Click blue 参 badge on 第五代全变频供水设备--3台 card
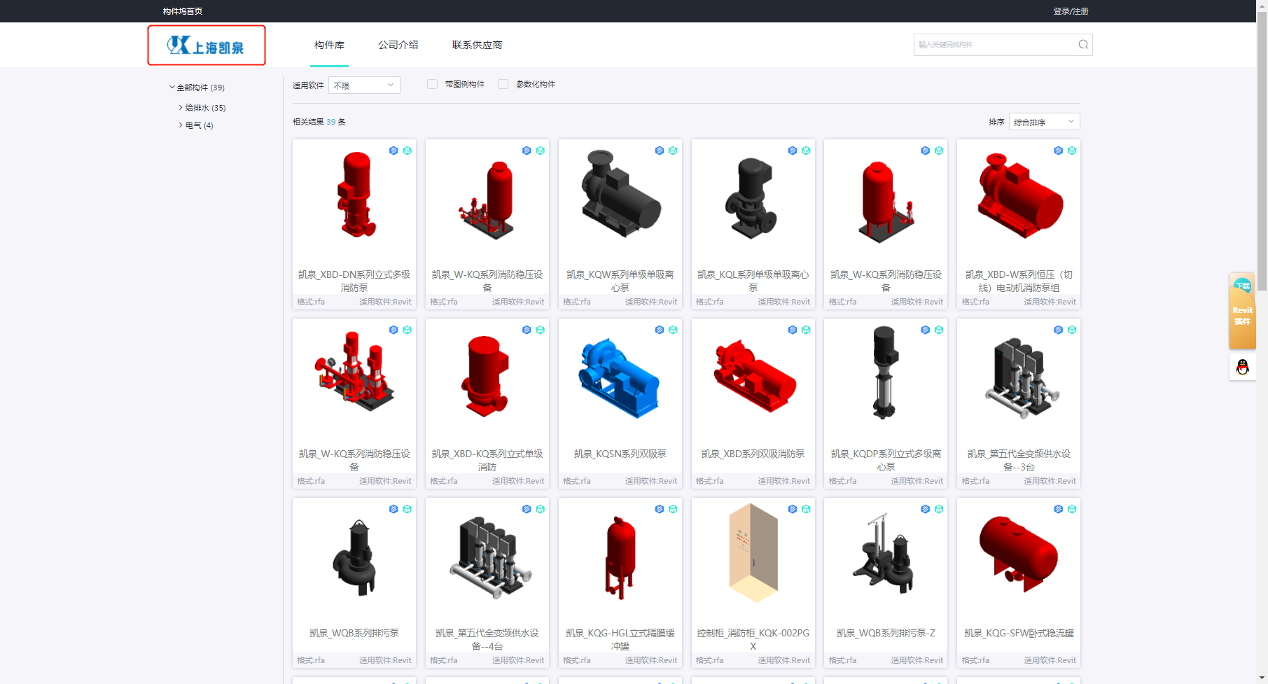The height and width of the screenshot is (684, 1268). (1059, 330)
